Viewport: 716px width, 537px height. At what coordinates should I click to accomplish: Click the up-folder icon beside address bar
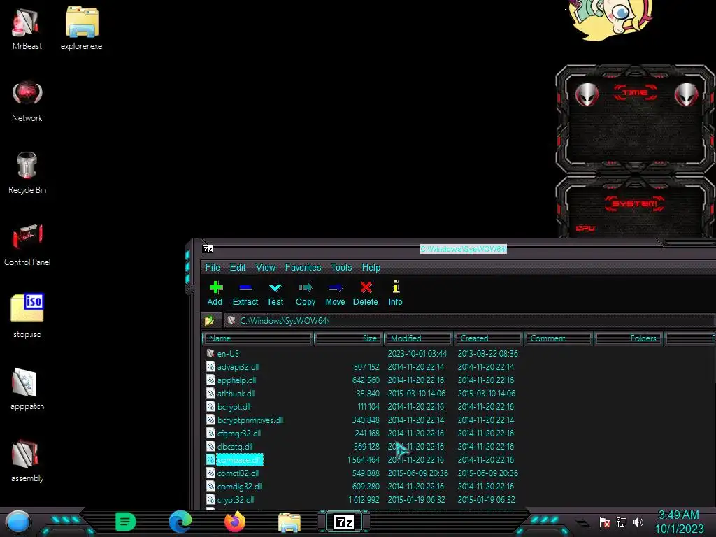pyautogui.click(x=210, y=321)
